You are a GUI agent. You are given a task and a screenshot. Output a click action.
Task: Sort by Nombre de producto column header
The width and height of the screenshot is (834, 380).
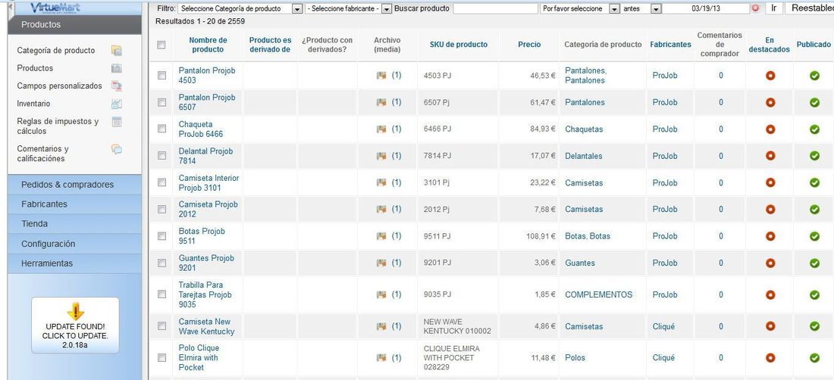(208, 45)
